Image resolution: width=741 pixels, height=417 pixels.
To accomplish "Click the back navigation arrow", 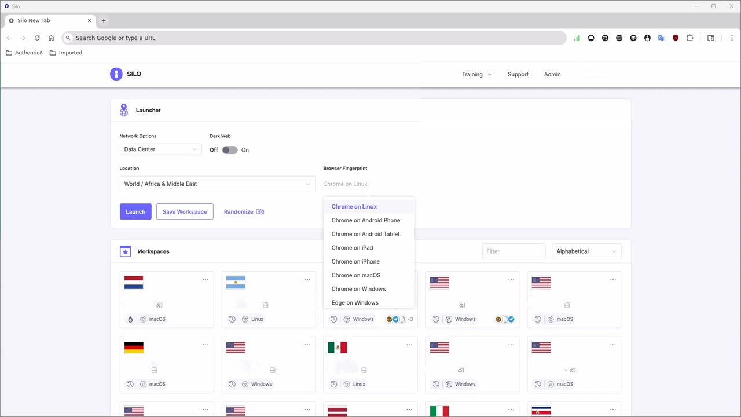I will (9, 38).
